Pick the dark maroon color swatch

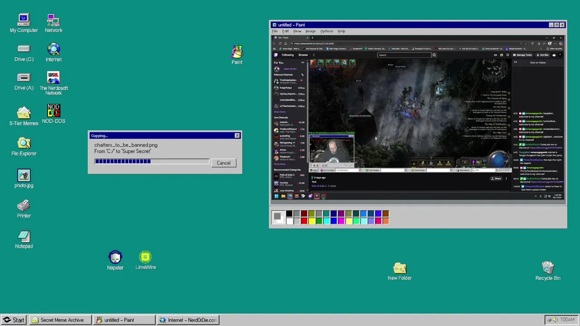point(304,214)
